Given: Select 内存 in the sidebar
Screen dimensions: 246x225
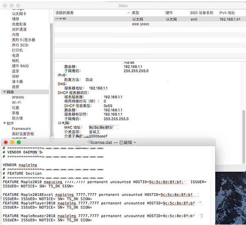Looking at the screenshot, I should point(16,34).
